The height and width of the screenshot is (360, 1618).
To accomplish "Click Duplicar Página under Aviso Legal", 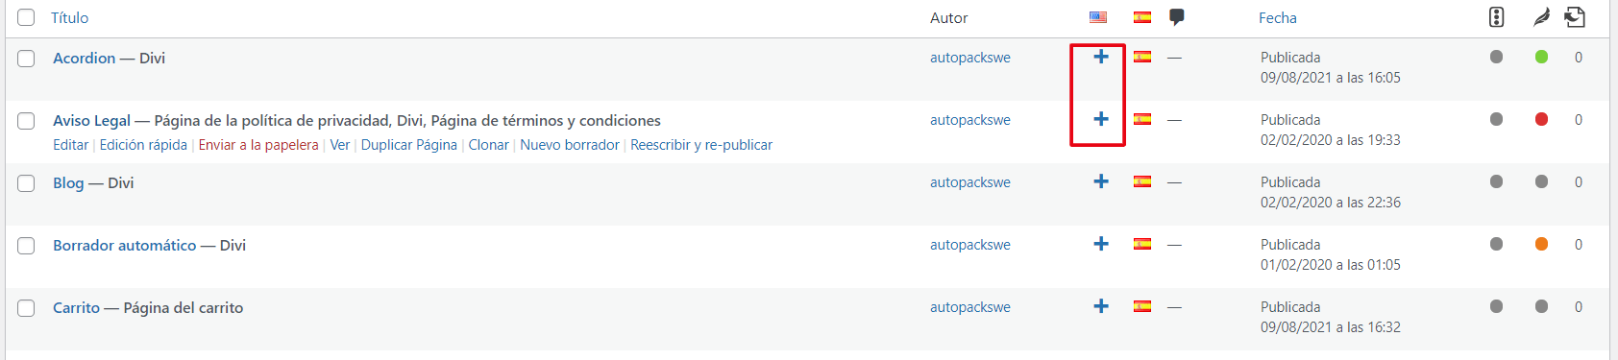I will (x=409, y=145).
